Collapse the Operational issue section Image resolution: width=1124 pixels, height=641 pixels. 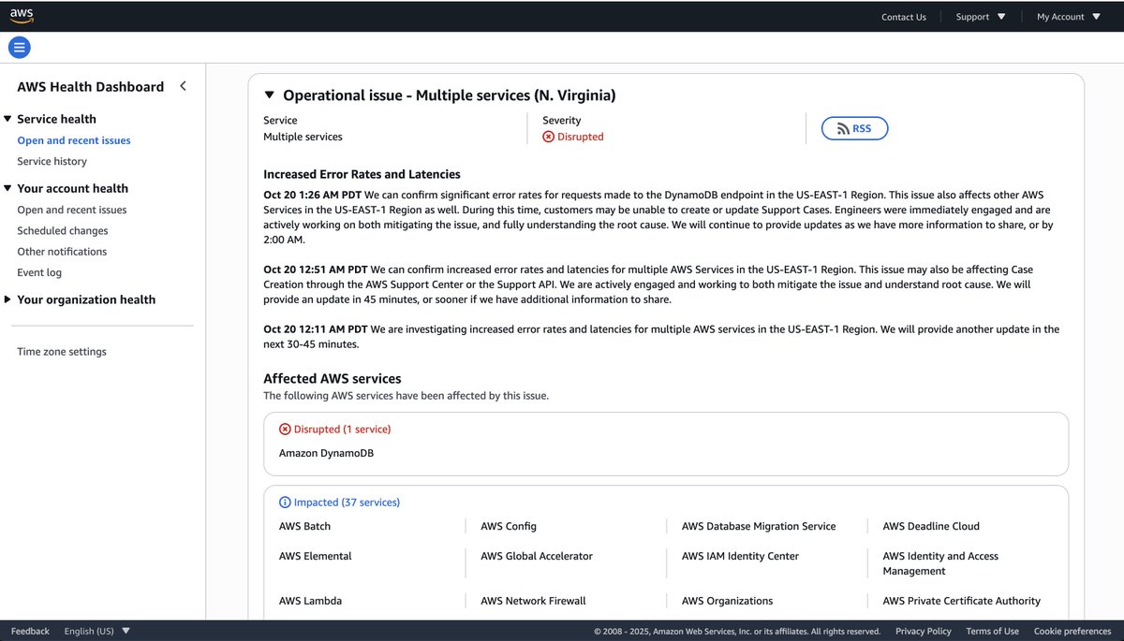click(x=270, y=95)
